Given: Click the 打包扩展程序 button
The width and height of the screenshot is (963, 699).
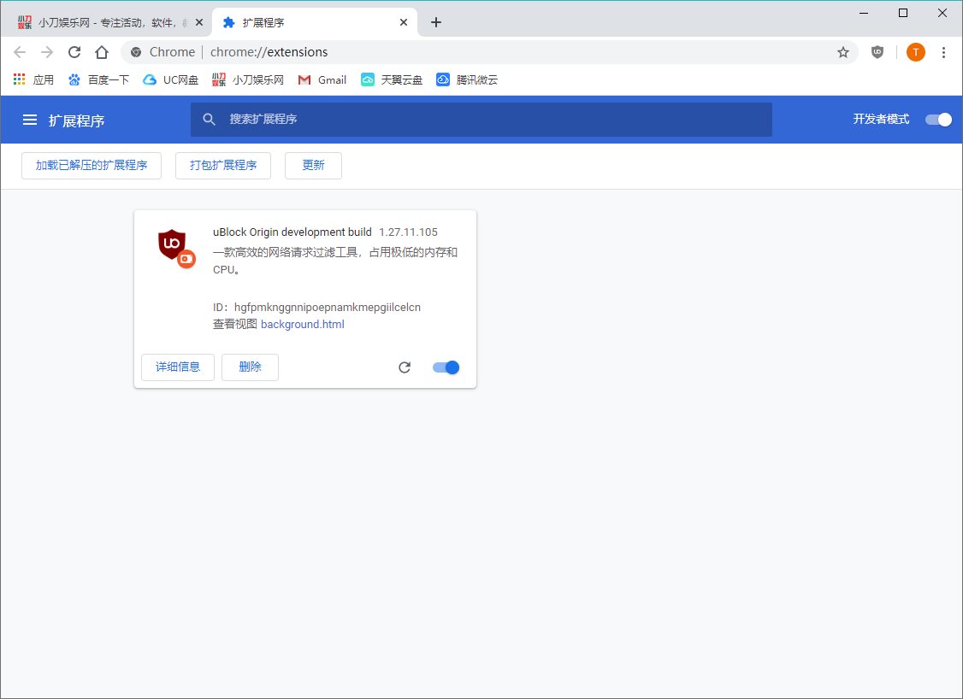Looking at the screenshot, I should 223,166.
